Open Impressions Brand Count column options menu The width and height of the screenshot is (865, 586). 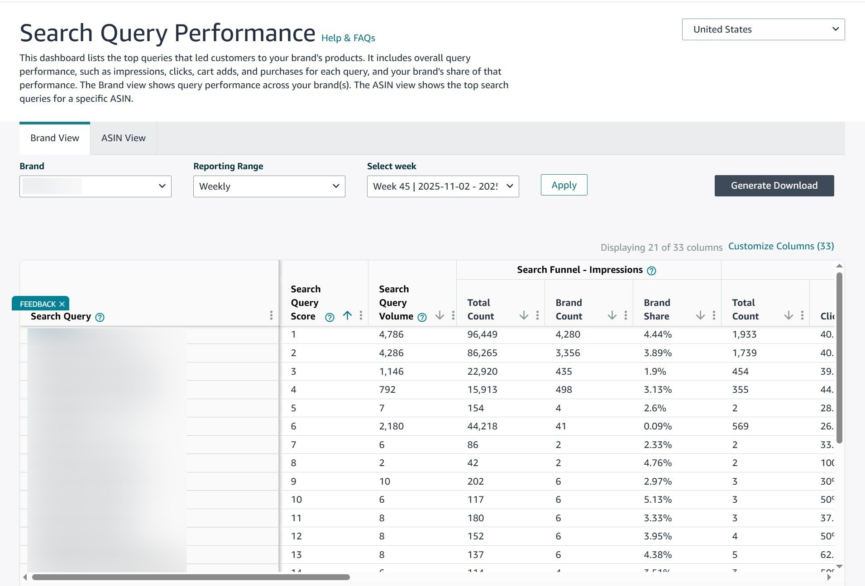(x=626, y=315)
